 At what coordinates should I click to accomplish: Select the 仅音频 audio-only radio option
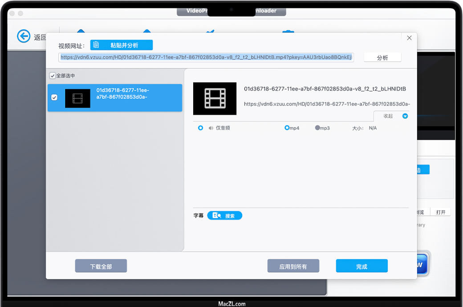coord(200,128)
